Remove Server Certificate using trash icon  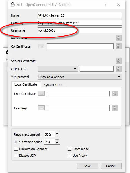click(118, 61)
